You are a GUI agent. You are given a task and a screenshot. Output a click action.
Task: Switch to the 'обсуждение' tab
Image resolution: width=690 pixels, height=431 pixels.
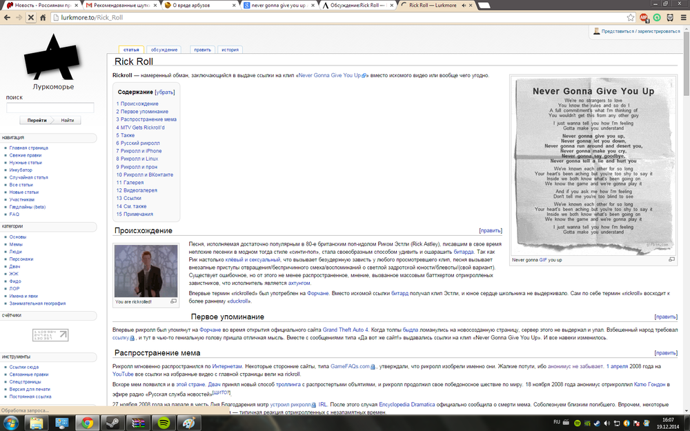(164, 50)
